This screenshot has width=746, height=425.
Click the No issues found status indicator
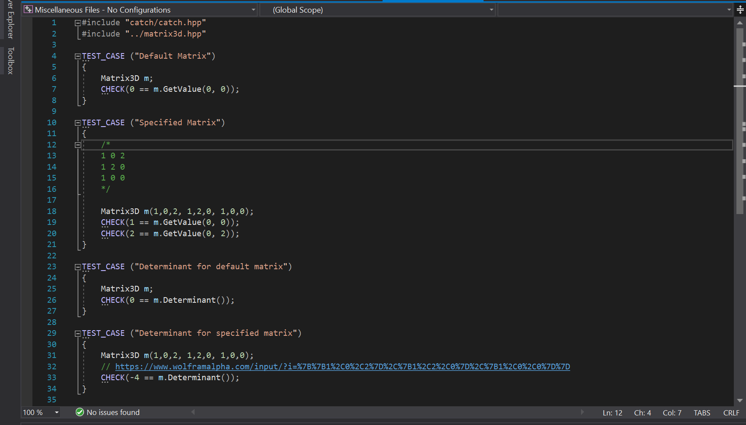pyautogui.click(x=108, y=412)
